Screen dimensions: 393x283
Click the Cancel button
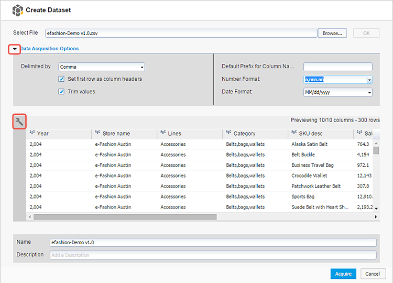pos(373,274)
